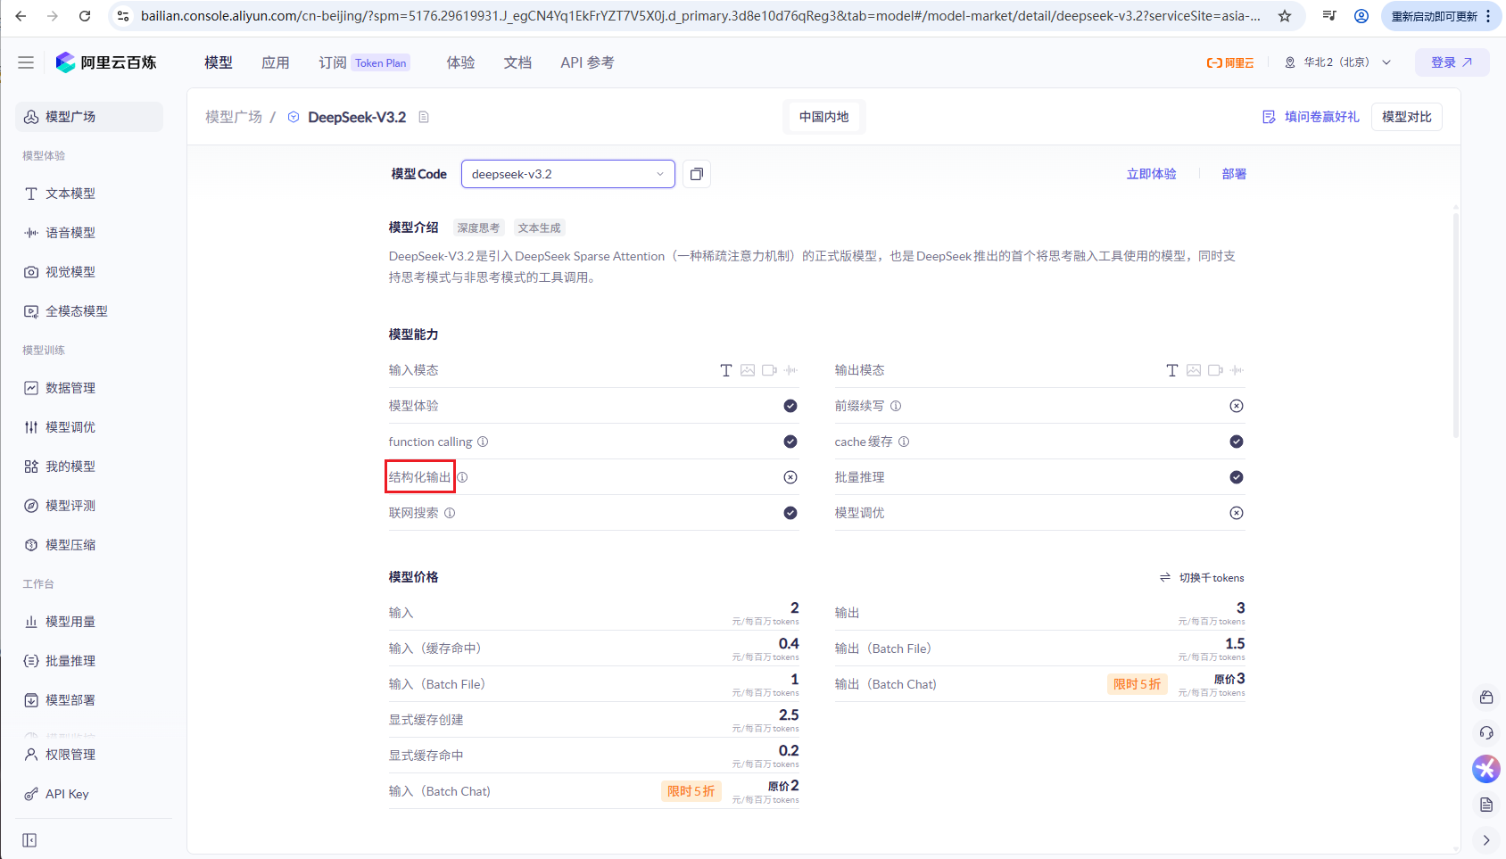Open 文本模型 in sidebar
The image size is (1506, 859).
point(89,194)
